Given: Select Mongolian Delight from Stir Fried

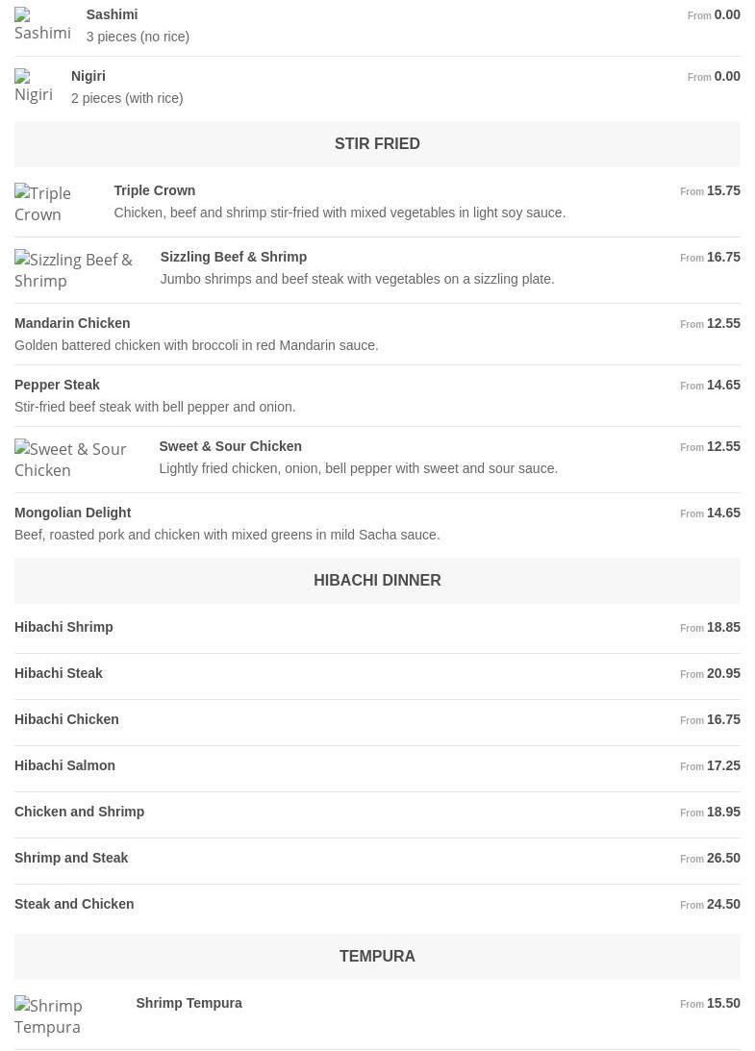Looking at the screenshot, I should coord(73,513).
